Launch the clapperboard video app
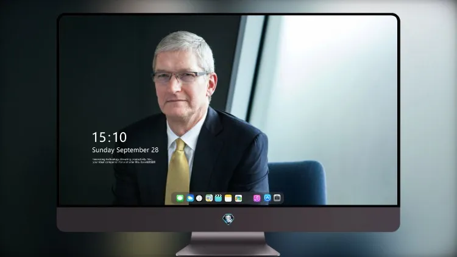Screen dimensions: 457x257 pos(218,198)
